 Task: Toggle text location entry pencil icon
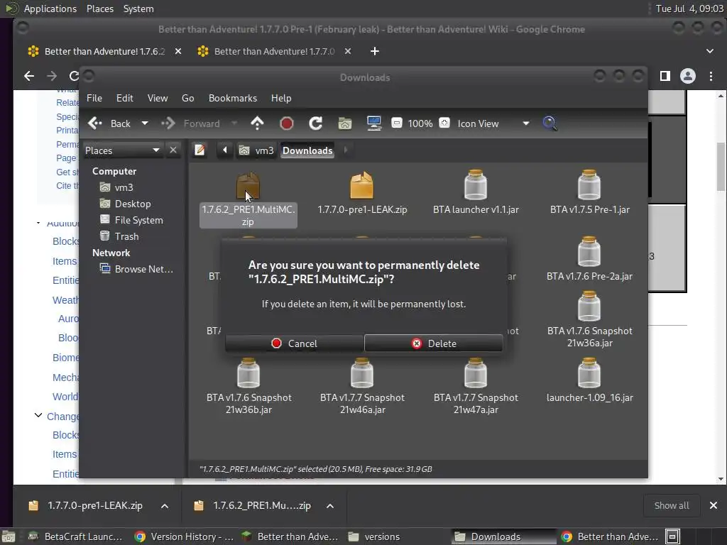[199, 150]
